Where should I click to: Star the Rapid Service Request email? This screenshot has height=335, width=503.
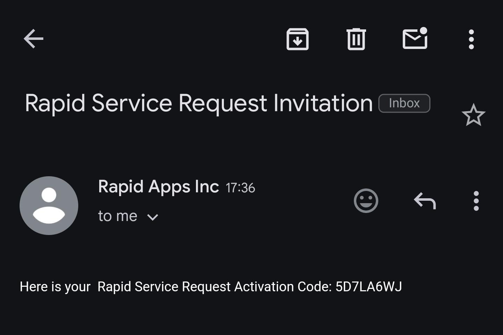click(x=473, y=115)
